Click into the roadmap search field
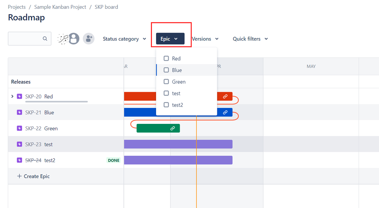This screenshot has height=208, width=379. (25, 39)
